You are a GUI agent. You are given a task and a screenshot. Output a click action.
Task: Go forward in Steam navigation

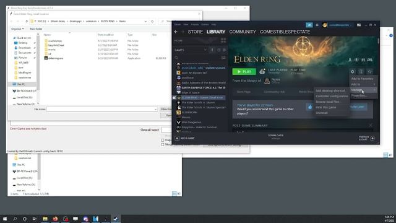(x=183, y=32)
